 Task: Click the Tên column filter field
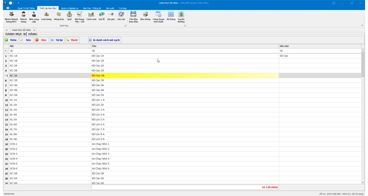[x=184, y=50]
